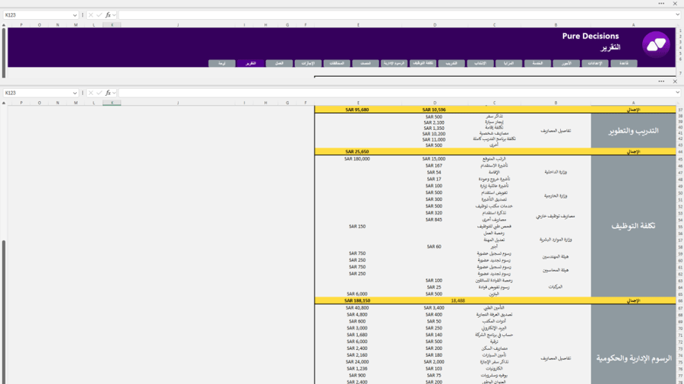Select the SAR 11,000 cell
The height and width of the screenshot is (384, 684).
coord(434,140)
